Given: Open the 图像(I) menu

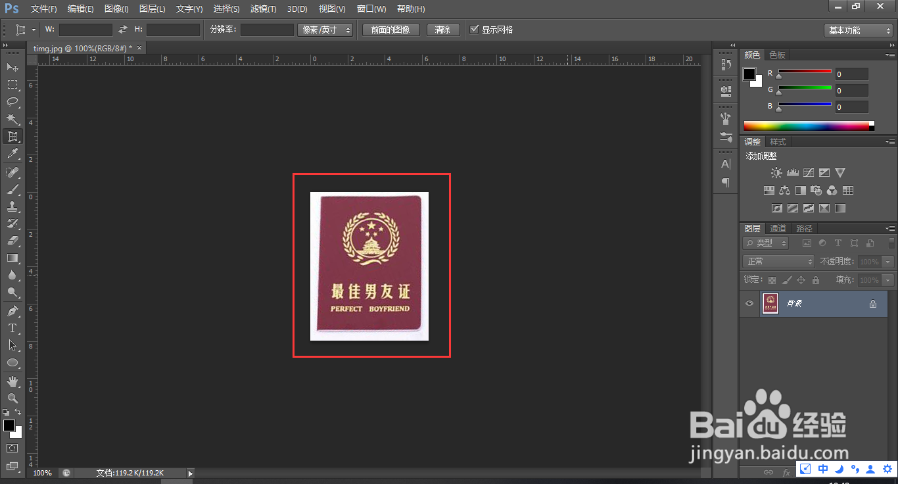Looking at the screenshot, I should click(116, 9).
